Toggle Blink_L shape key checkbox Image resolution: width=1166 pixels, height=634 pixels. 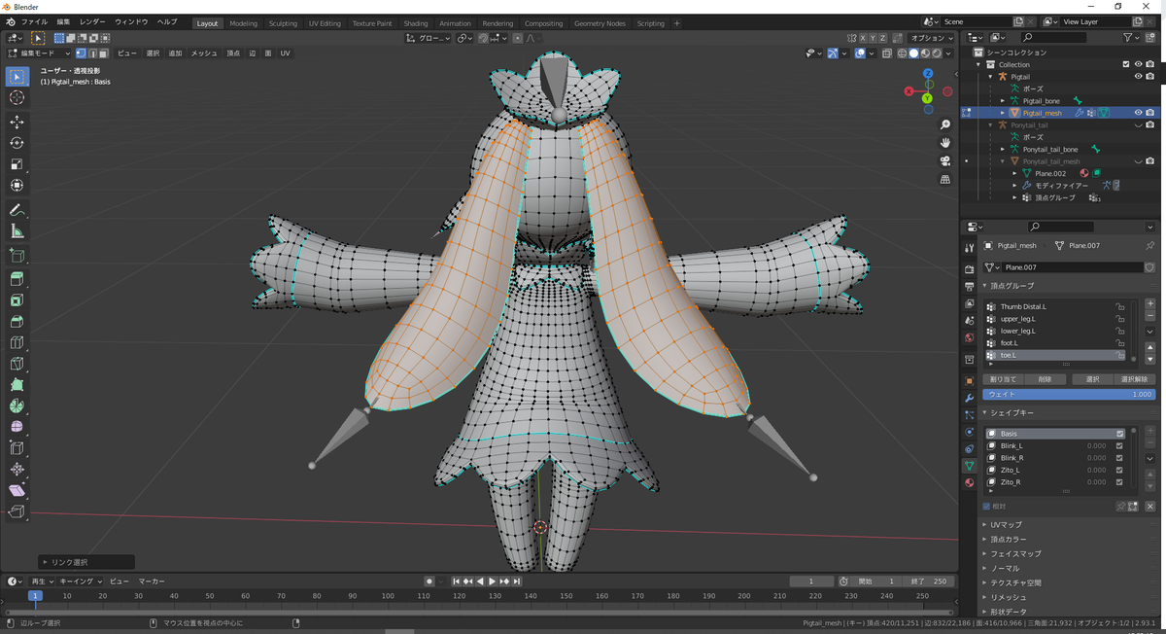[1119, 445]
